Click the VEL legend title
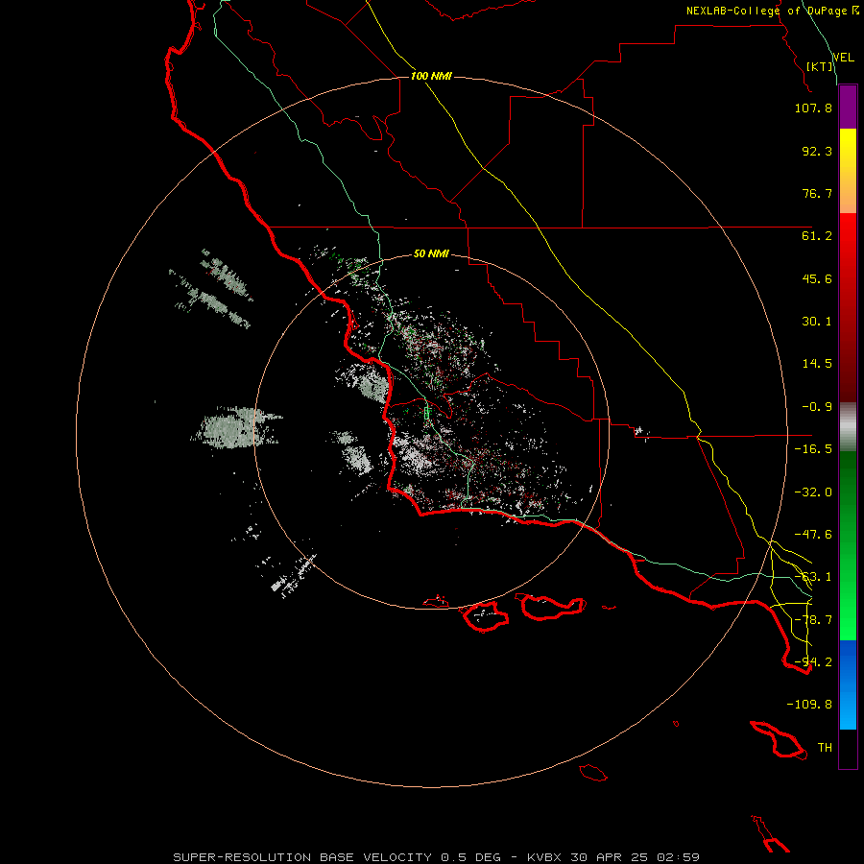Viewport: 864px width, 864px height. pyautogui.click(x=843, y=57)
